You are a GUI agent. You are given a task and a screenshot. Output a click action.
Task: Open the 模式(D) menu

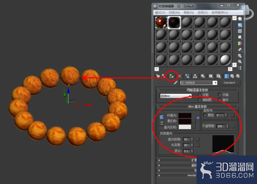coord(160,12)
